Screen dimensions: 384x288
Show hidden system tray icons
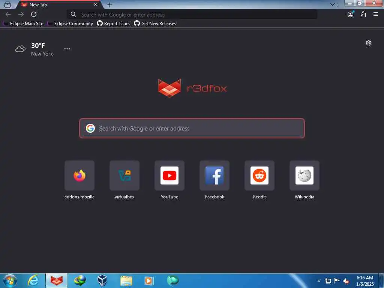click(319, 281)
